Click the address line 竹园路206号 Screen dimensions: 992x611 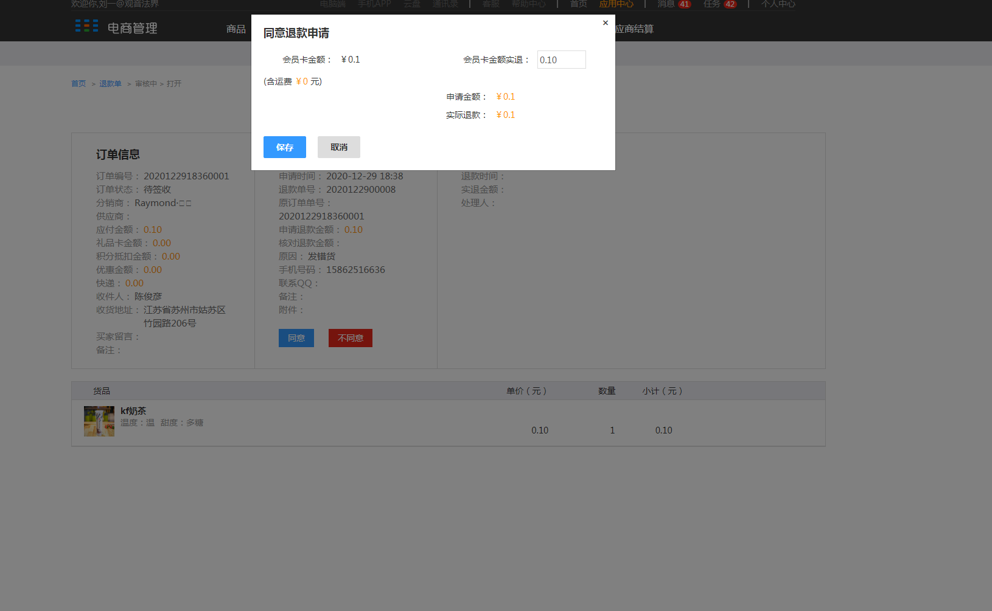[x=170, y=323]
